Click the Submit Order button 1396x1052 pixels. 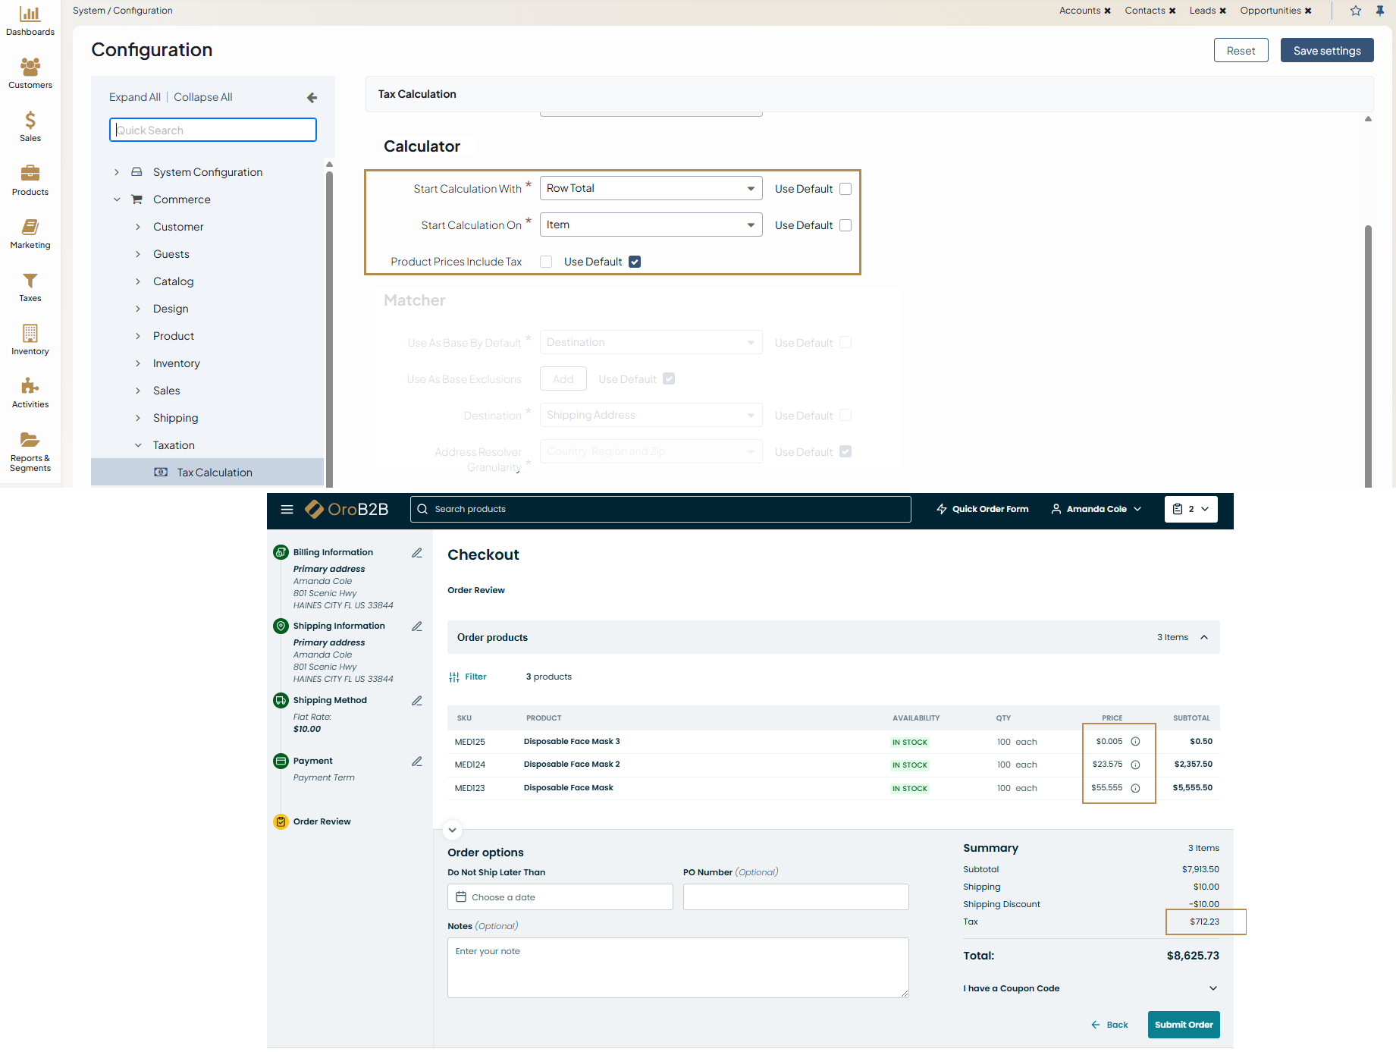(x=1183, y=1025)
